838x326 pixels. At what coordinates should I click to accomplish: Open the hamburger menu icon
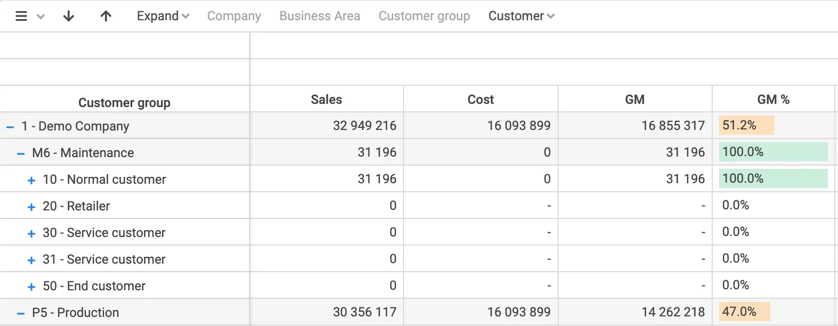coord(21,16)
